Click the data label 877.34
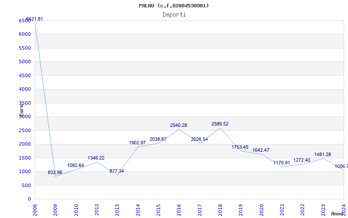 pyautogui.click(x=117, y=171)
